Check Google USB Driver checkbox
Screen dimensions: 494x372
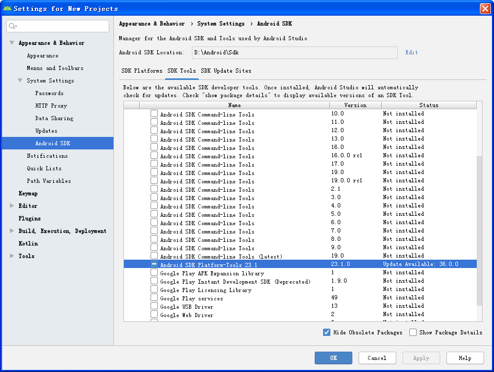pos(154,306)
